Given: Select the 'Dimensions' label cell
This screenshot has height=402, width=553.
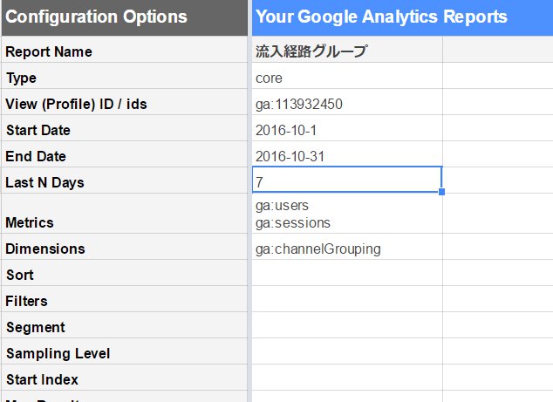Looking at the screenshot, I should click(125, 247).
